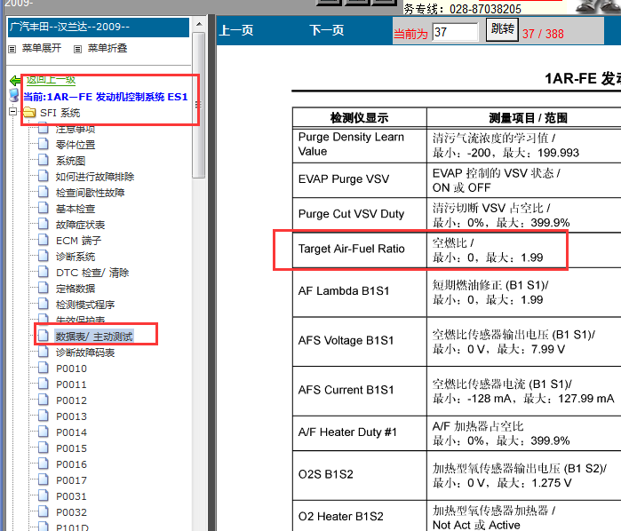Click Target Air-Fuel Ratio cell
The height and width of the screenshot is (531, 621).
click(360, 250)
